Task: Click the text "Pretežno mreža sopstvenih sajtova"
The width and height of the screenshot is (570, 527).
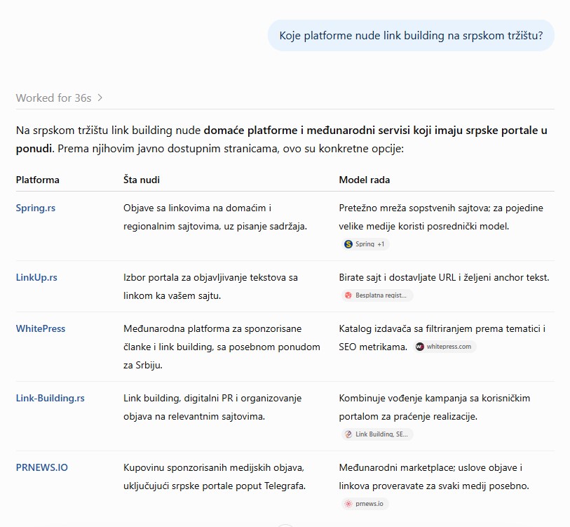Action: coord(415,208)
